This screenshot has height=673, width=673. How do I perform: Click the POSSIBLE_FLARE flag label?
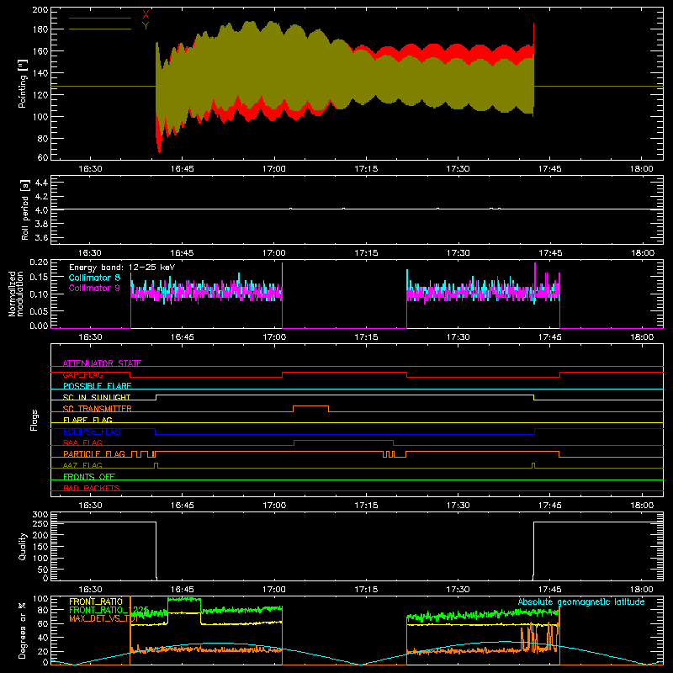pos(97,386)
